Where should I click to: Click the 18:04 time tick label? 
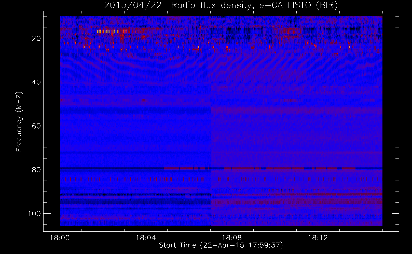tap(146, 238)
